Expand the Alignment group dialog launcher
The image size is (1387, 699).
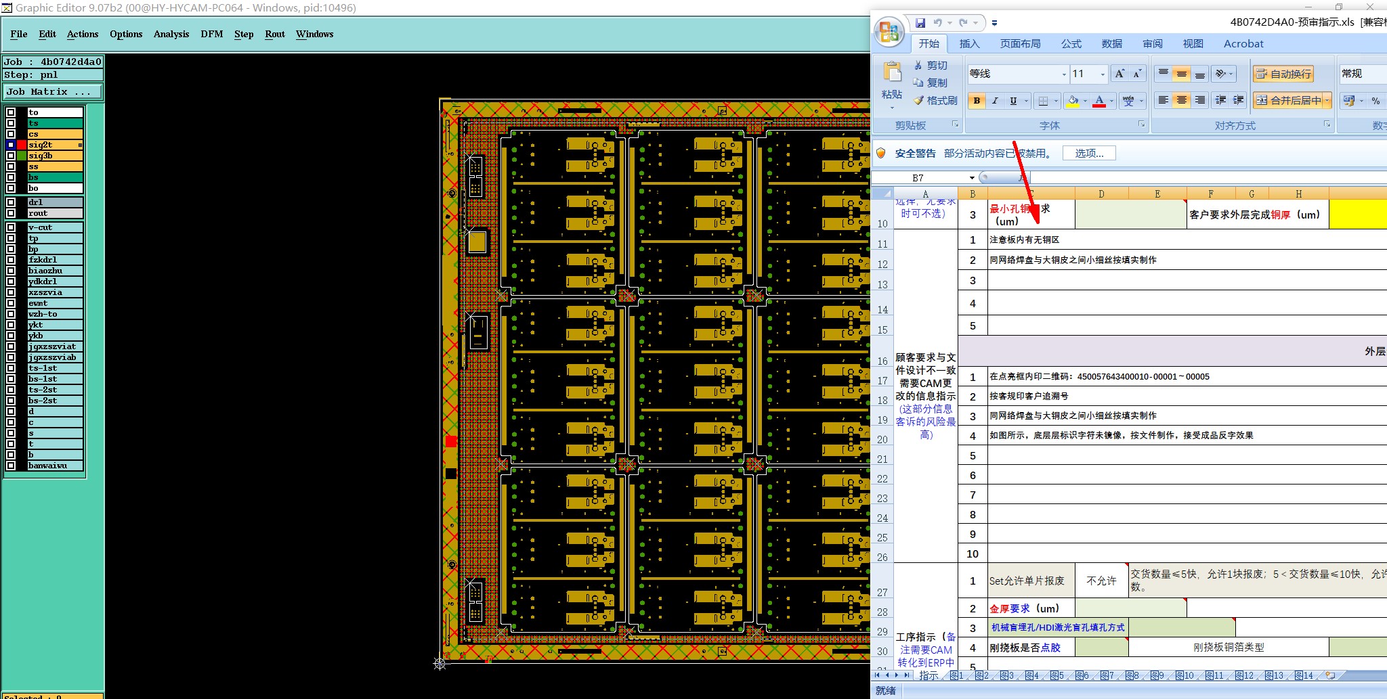1327,125
